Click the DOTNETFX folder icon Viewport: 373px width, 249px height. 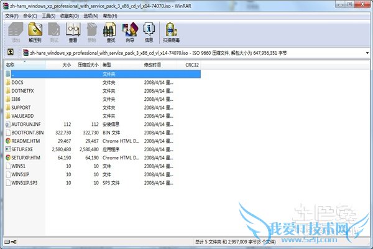8,91
